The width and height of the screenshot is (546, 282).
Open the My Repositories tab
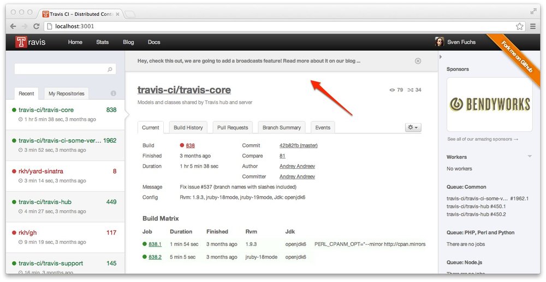coord(67,94)
